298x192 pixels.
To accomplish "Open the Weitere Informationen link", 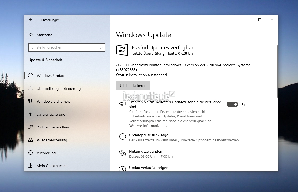I will [x=148, y=126].
